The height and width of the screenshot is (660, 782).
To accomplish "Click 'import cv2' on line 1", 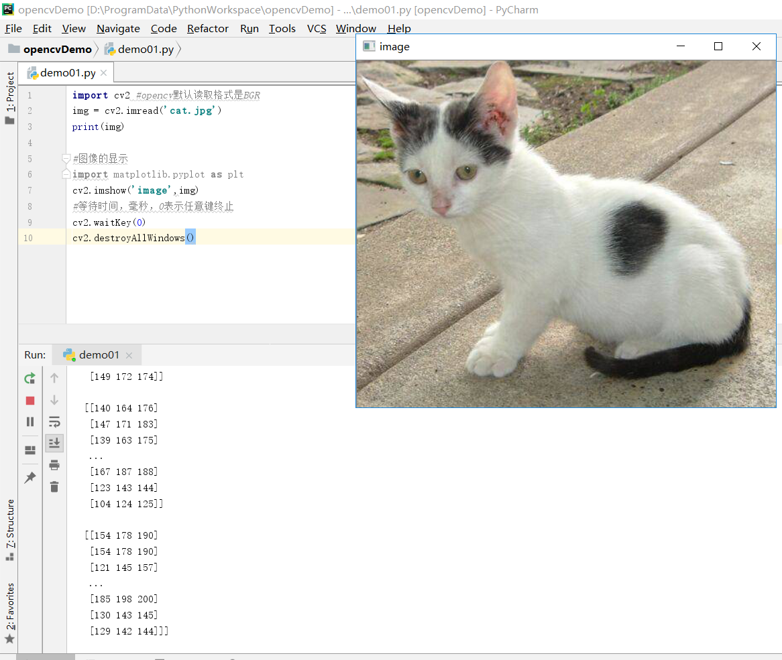I will coord(101,95).
